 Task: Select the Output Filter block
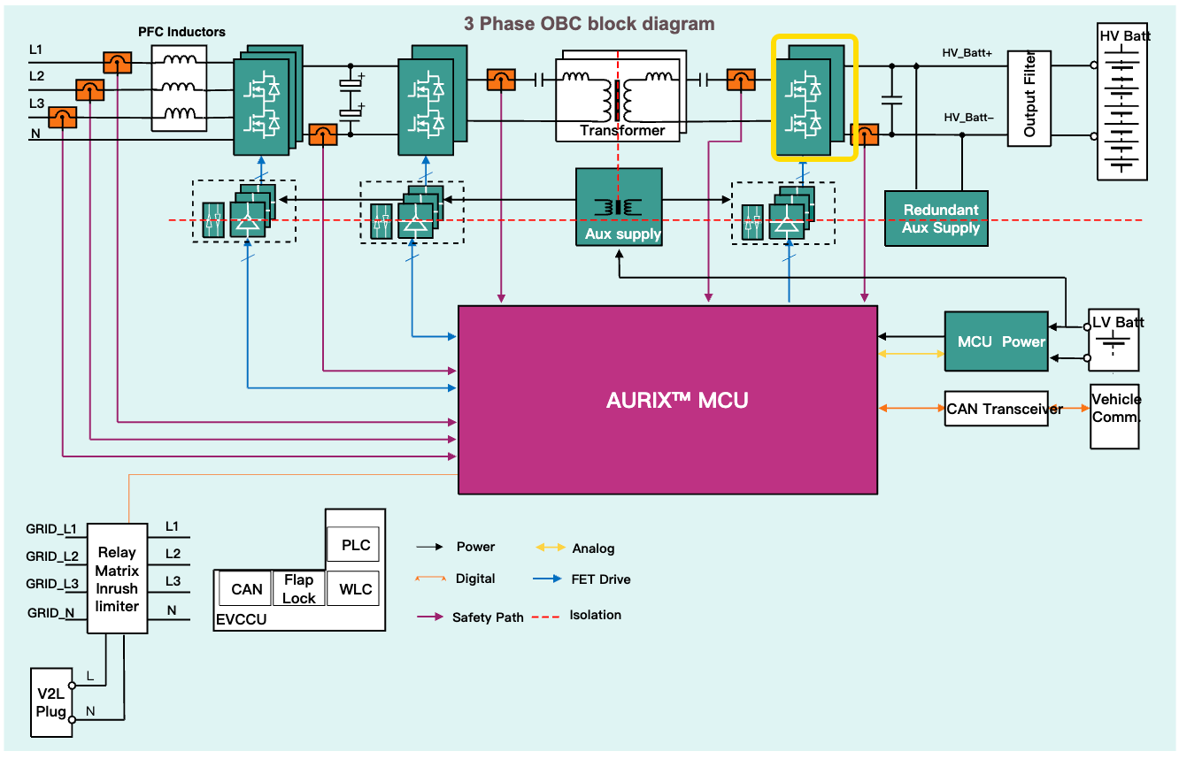tap(1029, 97)
